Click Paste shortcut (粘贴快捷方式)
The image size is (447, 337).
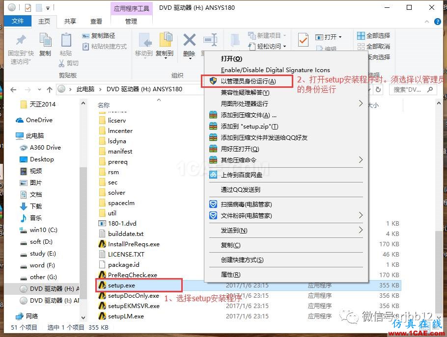104,47
